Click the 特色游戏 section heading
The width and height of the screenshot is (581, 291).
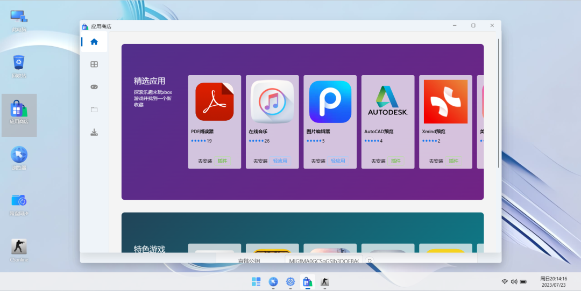click(150, 249)
